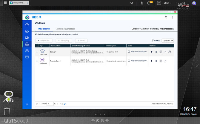
Task: Click the Two-way Sync 1 job name
Action: pyautogui.click(x=55, y=61)
